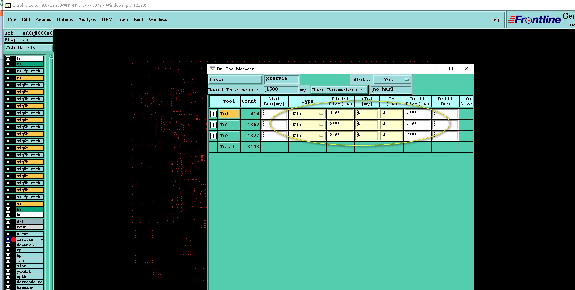
Task: Click the red color dot of xzszvia
Action: point(13,239)
